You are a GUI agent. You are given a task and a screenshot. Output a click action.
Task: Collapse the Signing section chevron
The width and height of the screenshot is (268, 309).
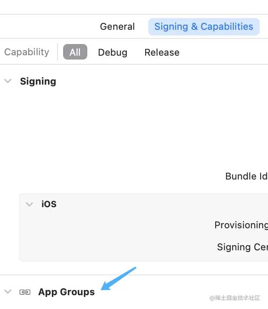pos(8,81)
